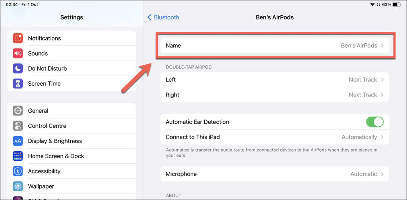Open Left AirPod double-tap chevron
This screenshot has height=200, width=407.
point(382,80)
